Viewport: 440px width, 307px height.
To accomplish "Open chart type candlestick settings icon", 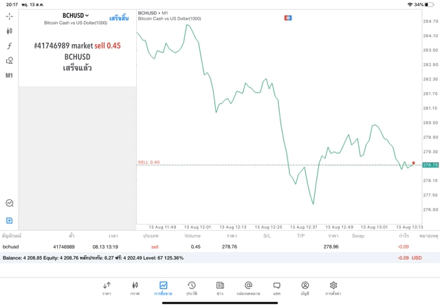I will point(9,31).
